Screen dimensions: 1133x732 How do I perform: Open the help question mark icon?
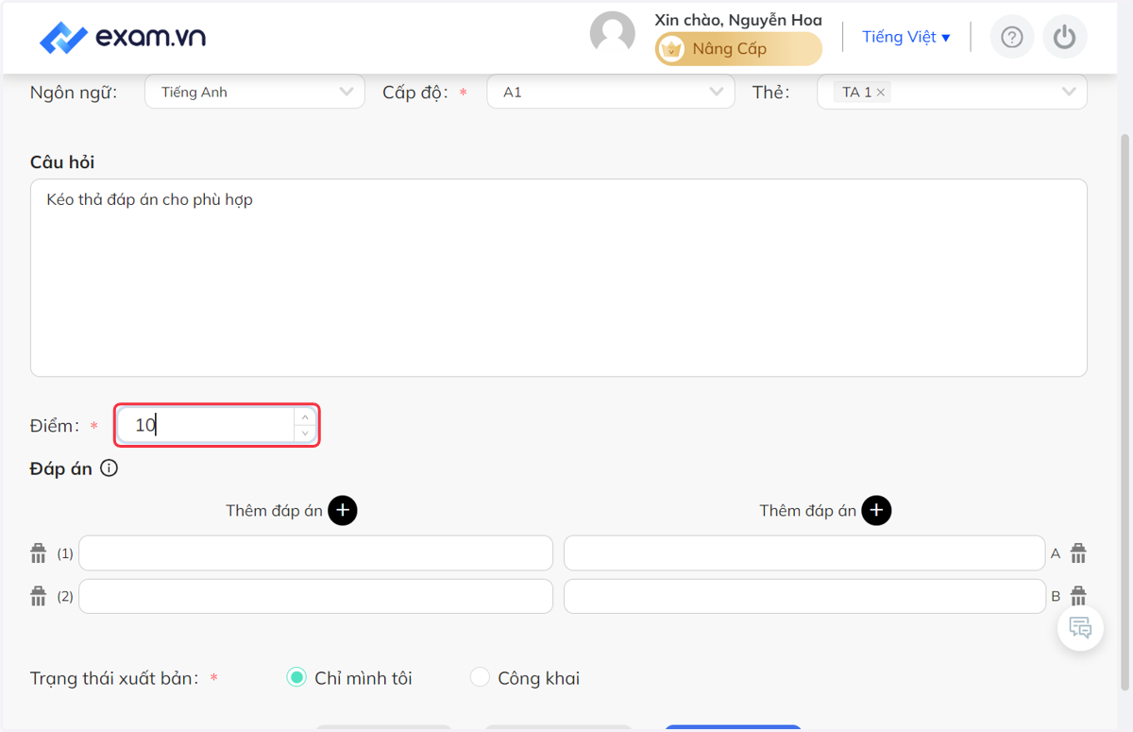(1012, 37)
